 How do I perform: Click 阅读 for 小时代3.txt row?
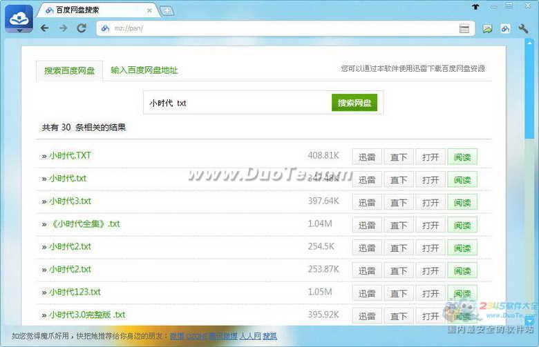(462, 203)
